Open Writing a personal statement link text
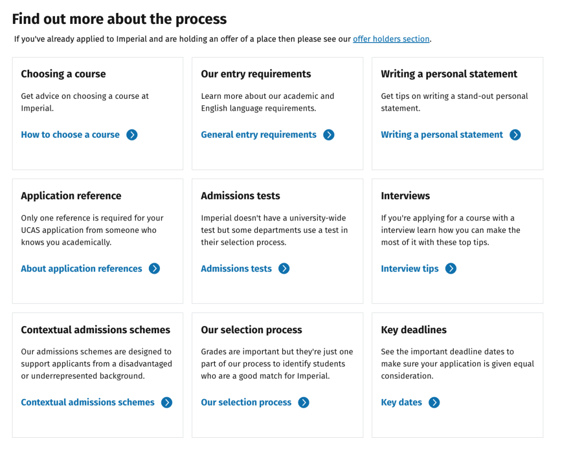The height and width of the screenshot is (456, 562). pyautogui.click(x=442, y=135)
